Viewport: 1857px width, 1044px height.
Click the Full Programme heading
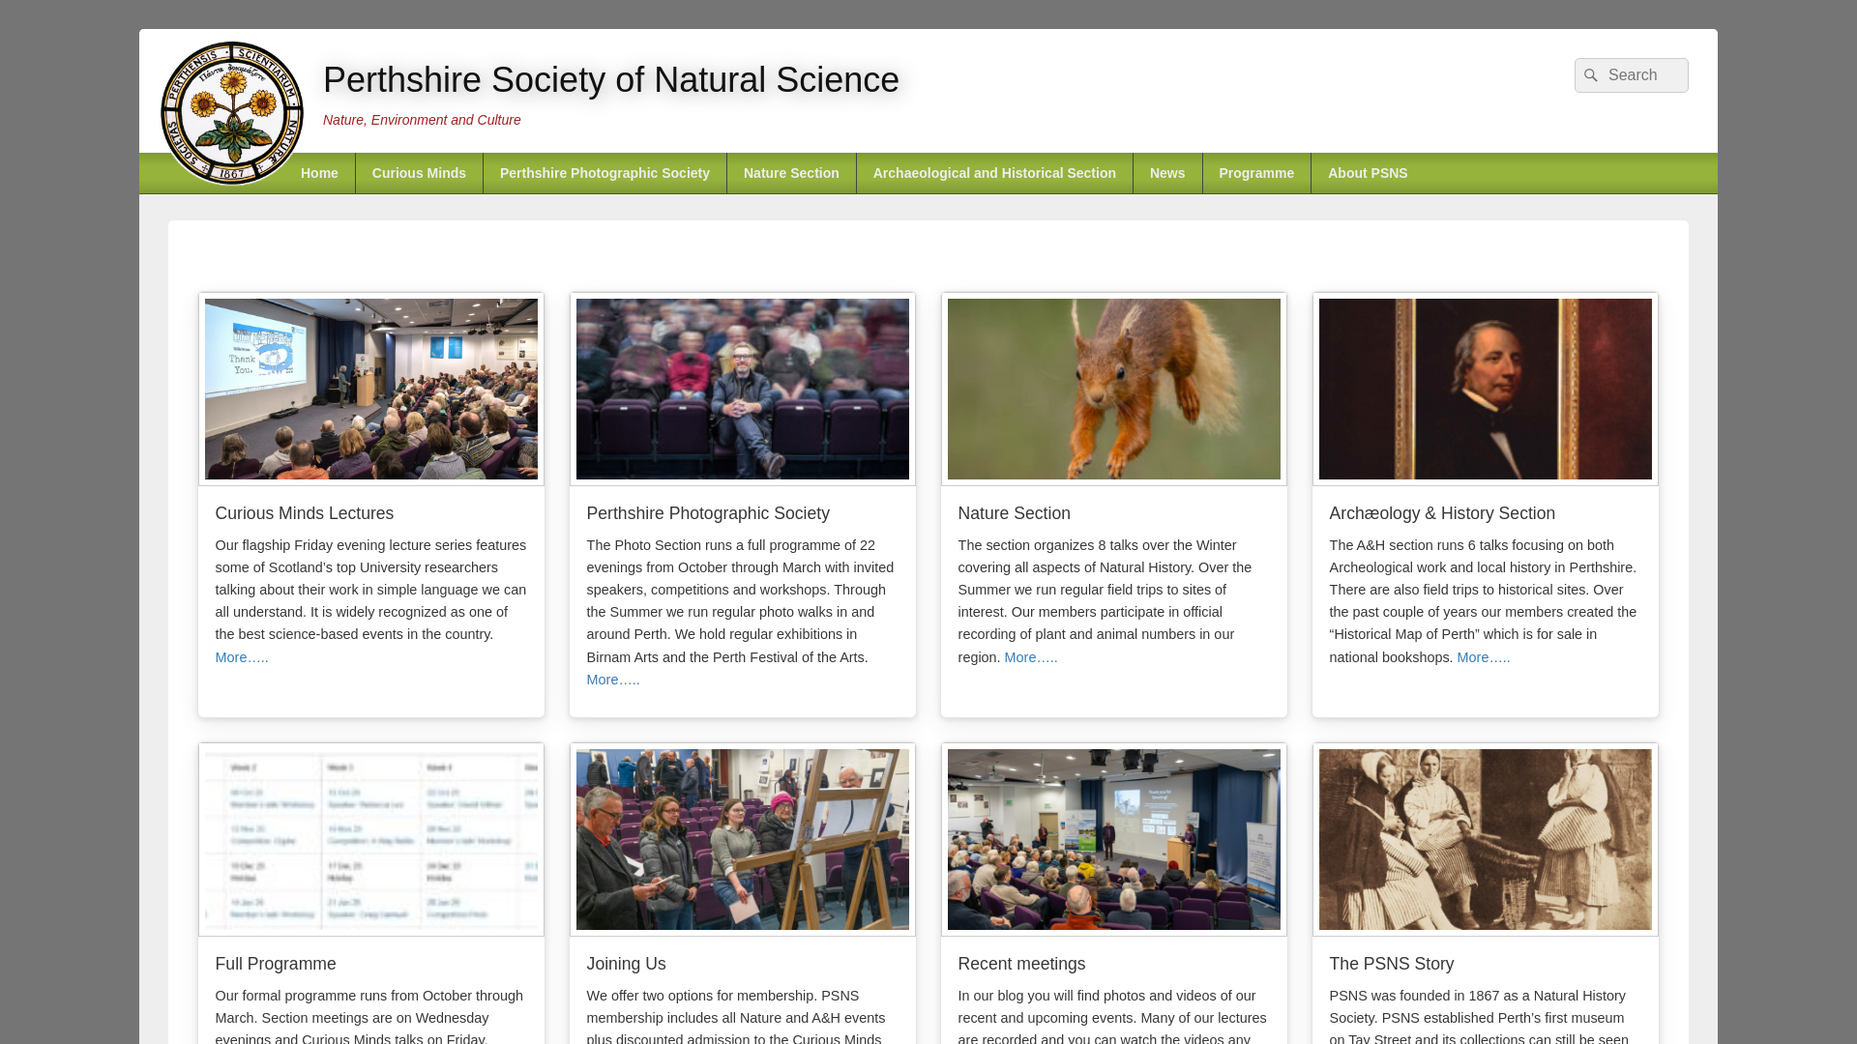[276, 964]
